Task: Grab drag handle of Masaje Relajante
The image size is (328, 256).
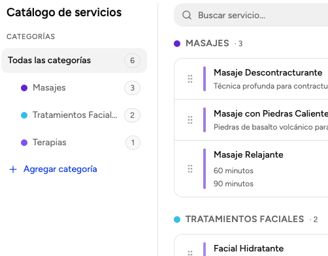Action: pos(190,169)
